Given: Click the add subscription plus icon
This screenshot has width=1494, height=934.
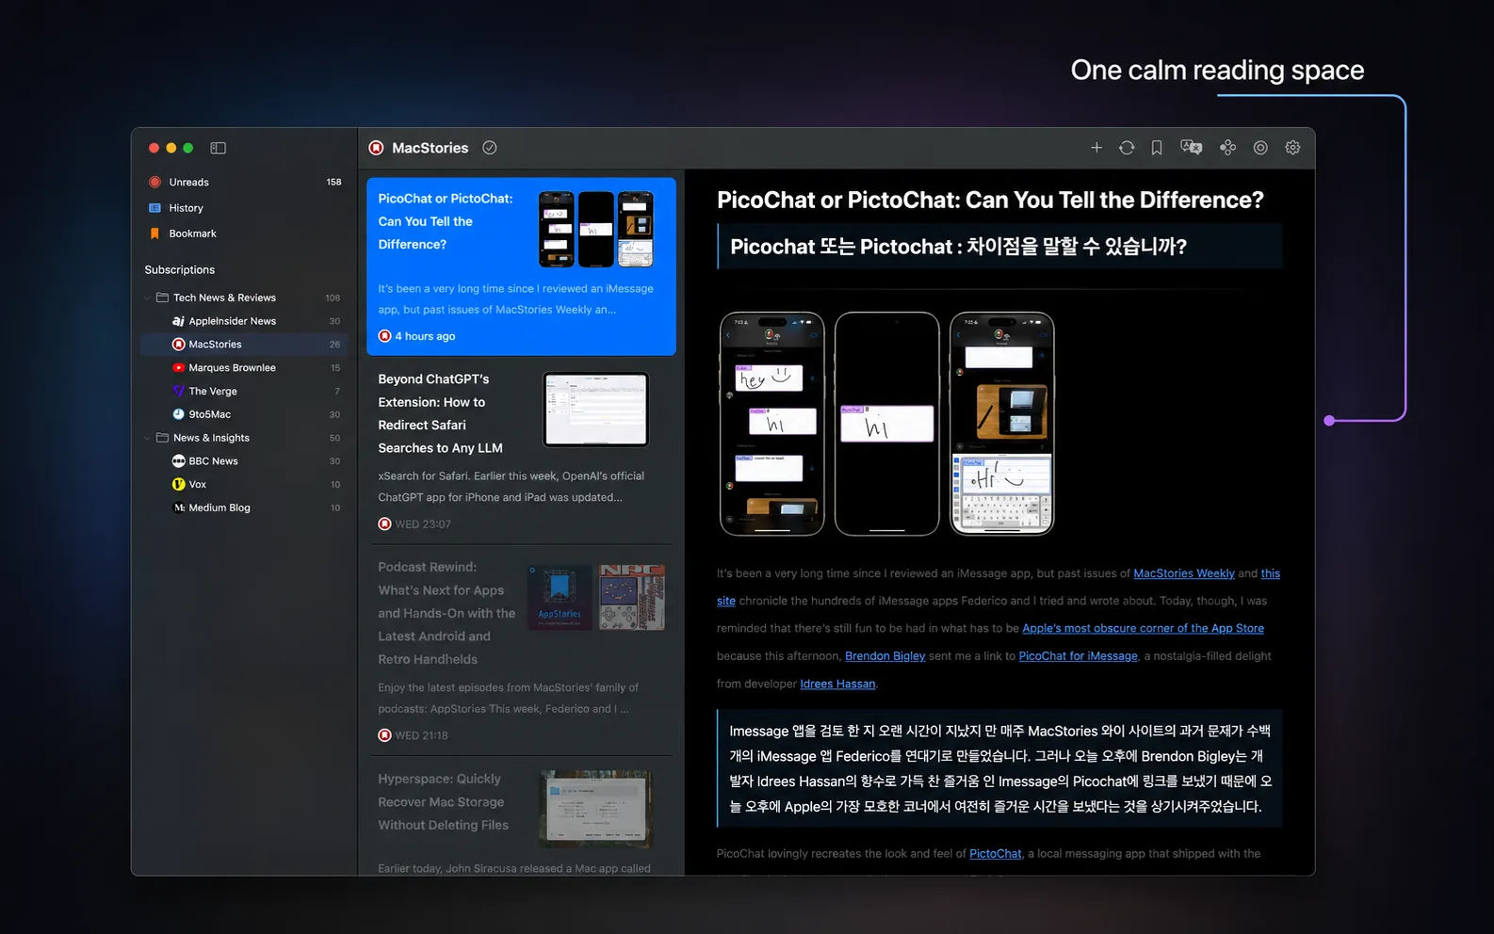Looking at the screenshot, I should point(1096,148).
